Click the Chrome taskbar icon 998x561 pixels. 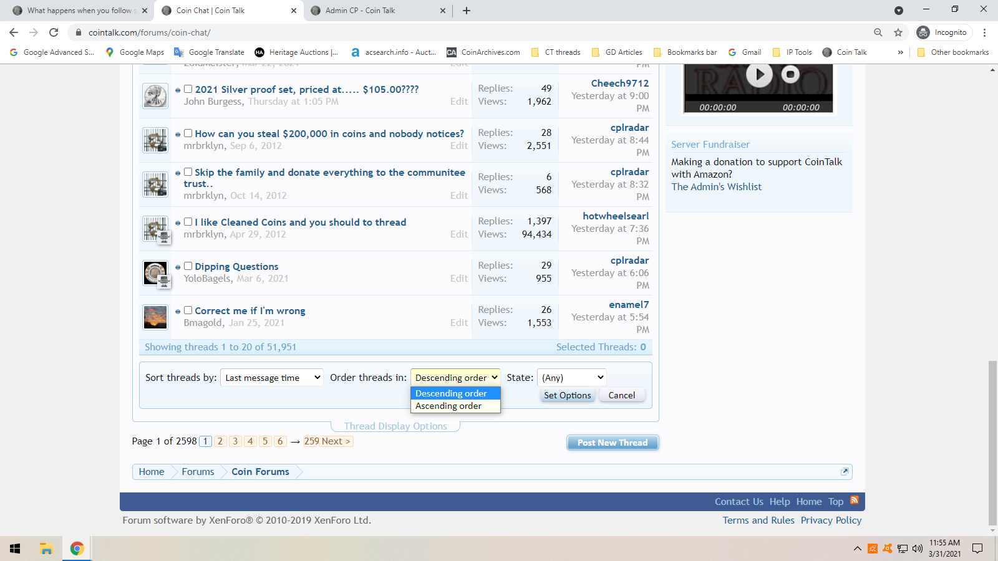tap(77, 549)
